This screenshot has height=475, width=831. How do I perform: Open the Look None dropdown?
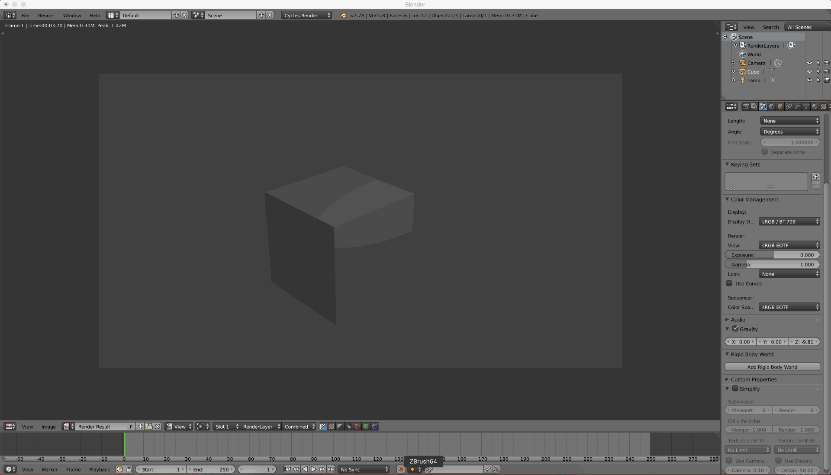[x=789, y=274]
